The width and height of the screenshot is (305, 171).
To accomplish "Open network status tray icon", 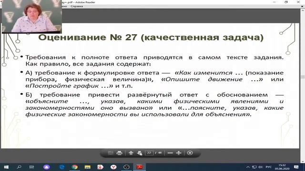I will [254, 167].
